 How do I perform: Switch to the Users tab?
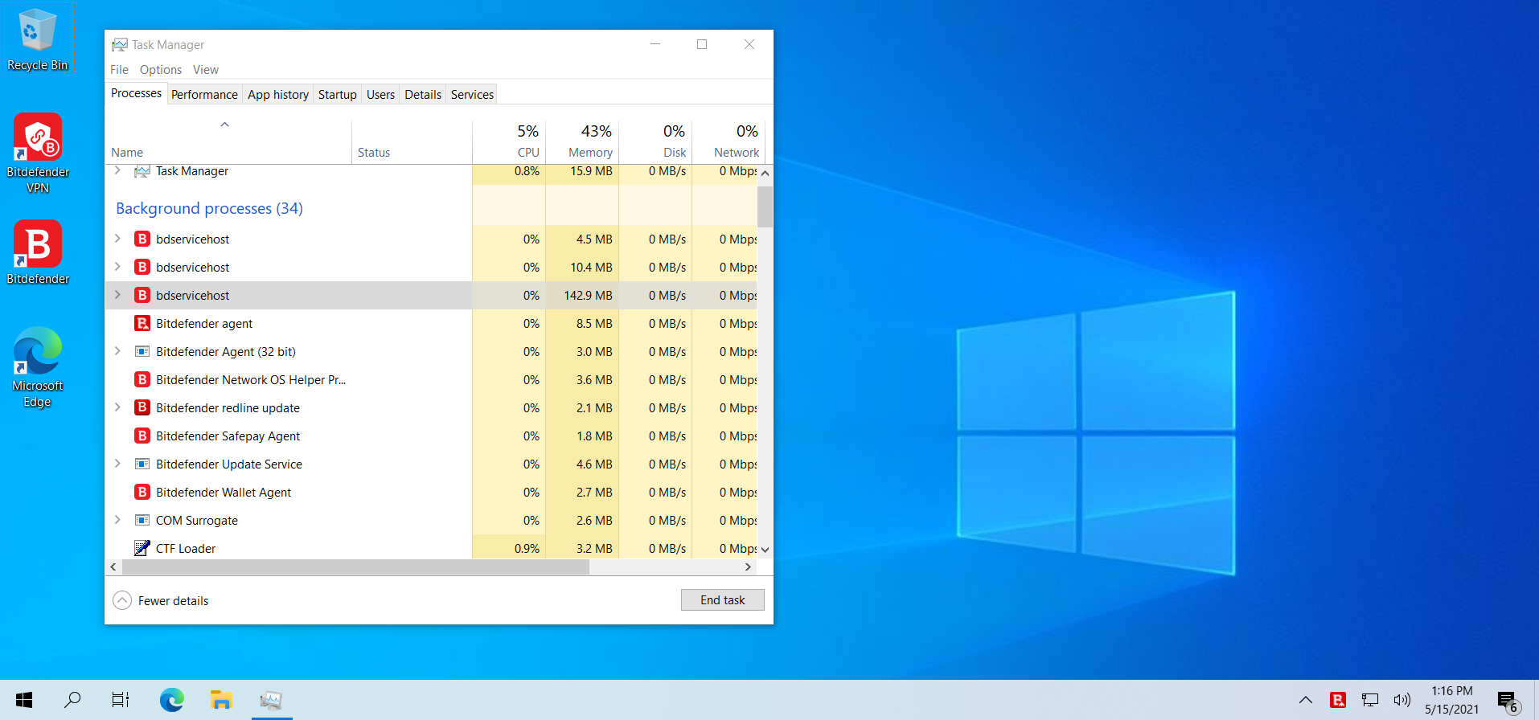[380, 95]
